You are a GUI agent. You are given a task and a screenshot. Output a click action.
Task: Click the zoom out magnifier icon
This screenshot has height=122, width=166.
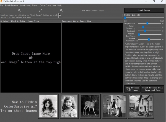click(x=61, y=11)
